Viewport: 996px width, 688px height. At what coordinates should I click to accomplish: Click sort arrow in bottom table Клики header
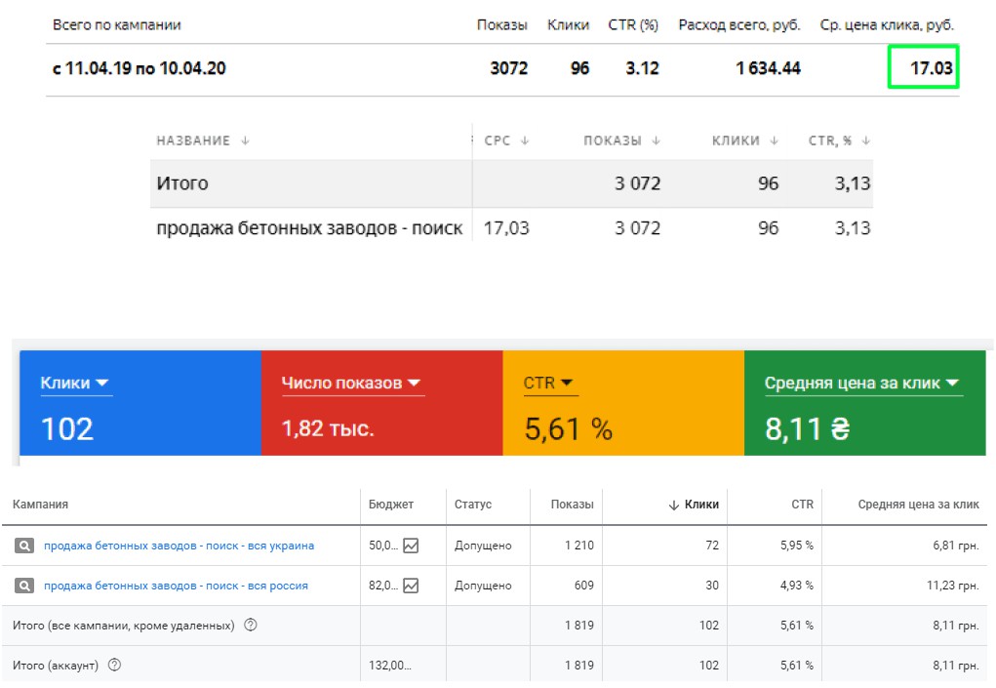coord(674,506)
